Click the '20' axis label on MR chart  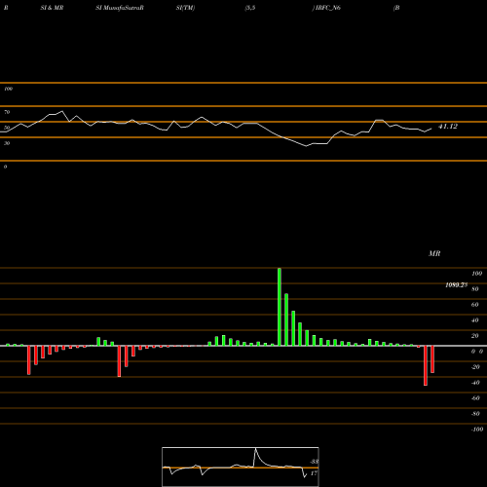point(474,336)
